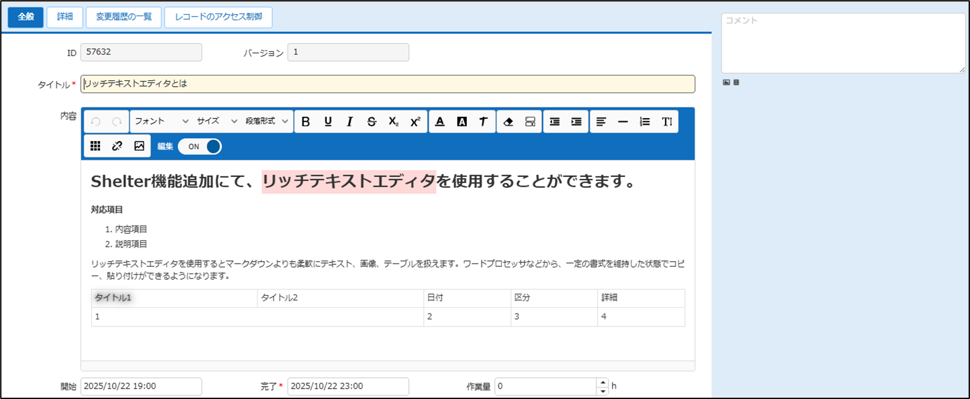Switch to the 詳細 tab
The width and height of the screenshot is (970, 399).
coord(65,17)
